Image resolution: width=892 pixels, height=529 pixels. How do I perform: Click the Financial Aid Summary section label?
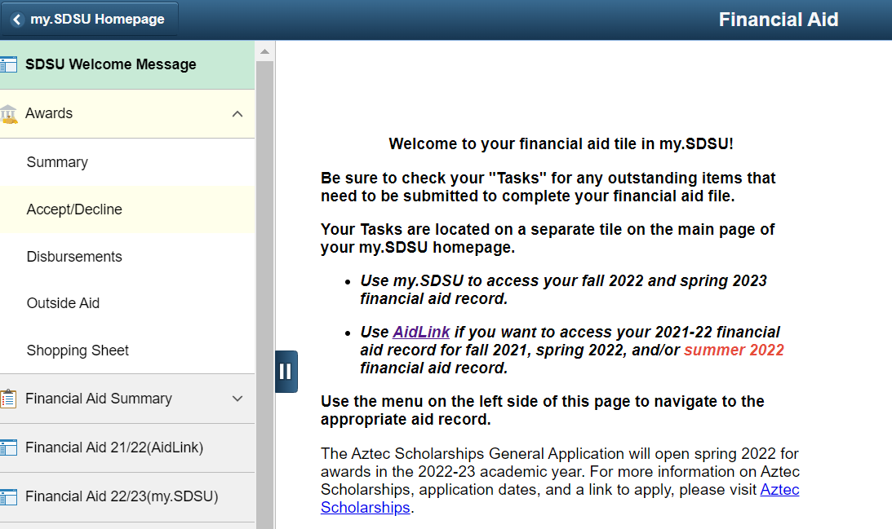(x=99, y=399)
